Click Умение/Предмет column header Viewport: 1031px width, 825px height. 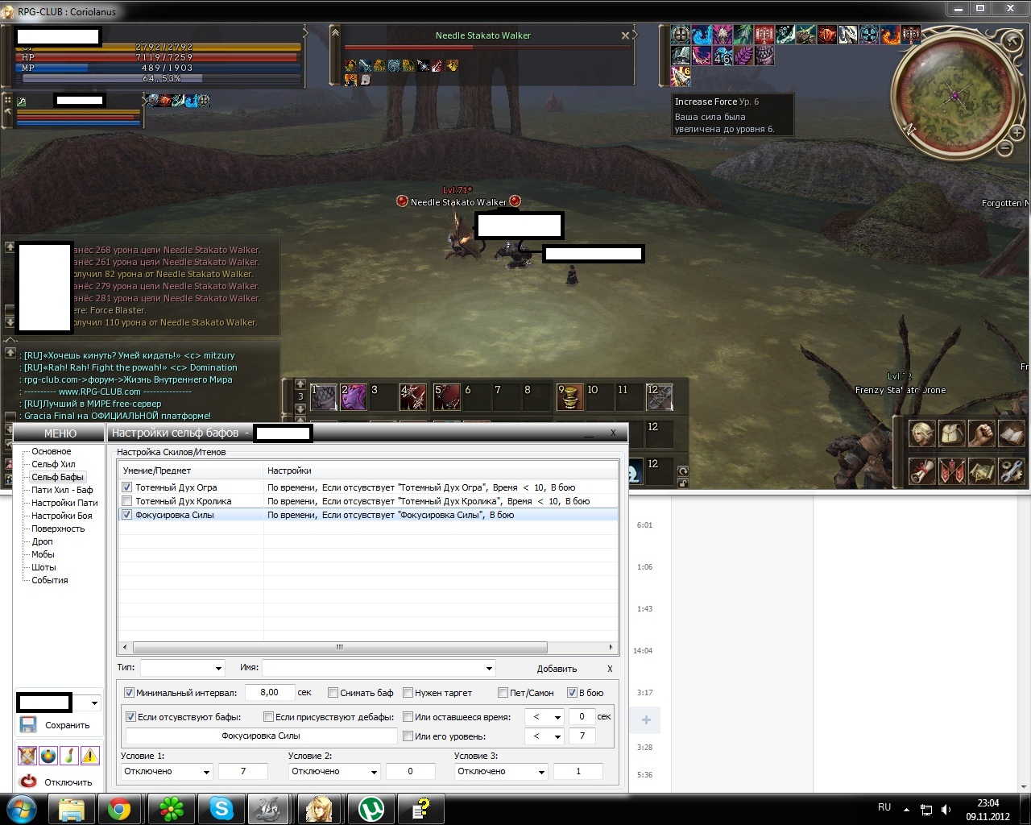click(x=191, y=471)
